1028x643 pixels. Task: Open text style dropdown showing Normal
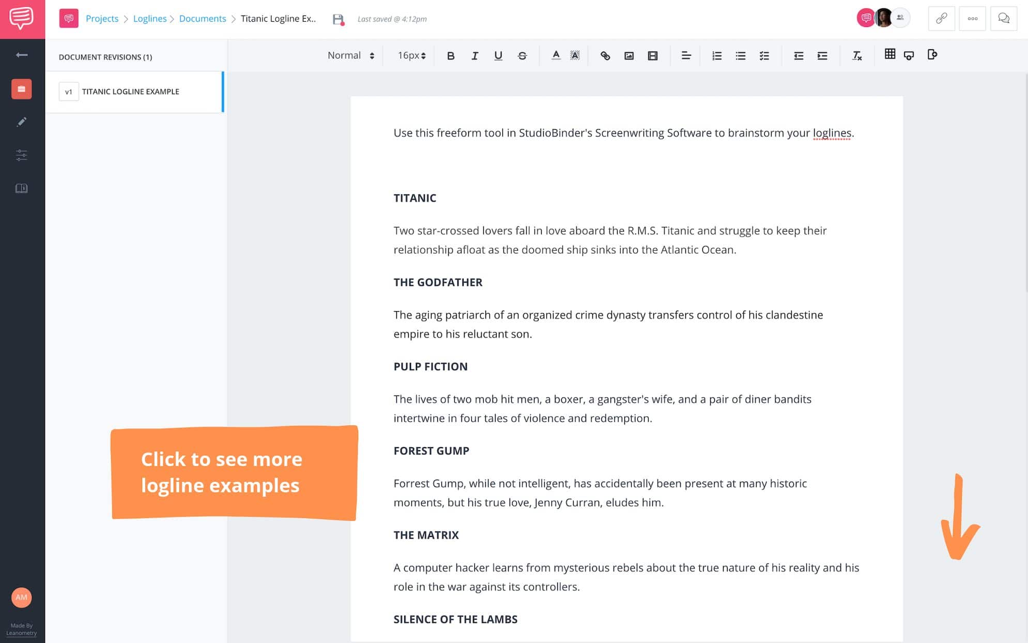(349, 55)
